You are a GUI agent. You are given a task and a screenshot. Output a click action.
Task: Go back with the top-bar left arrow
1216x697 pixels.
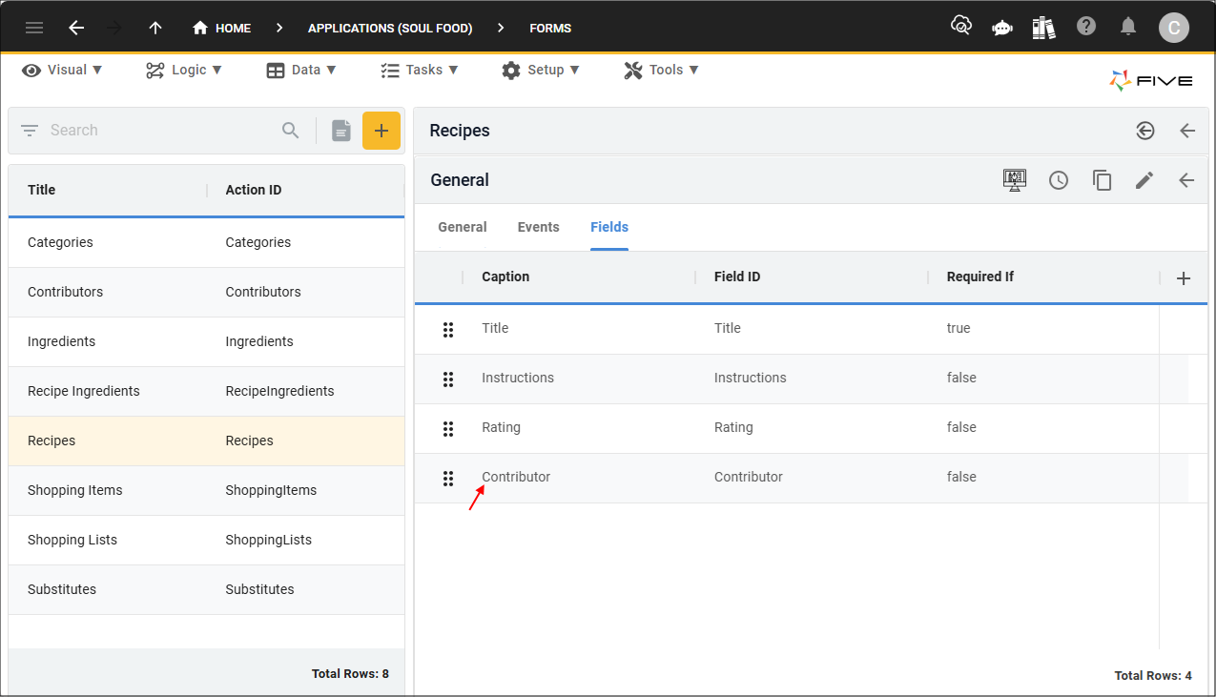tap(76, 28)
